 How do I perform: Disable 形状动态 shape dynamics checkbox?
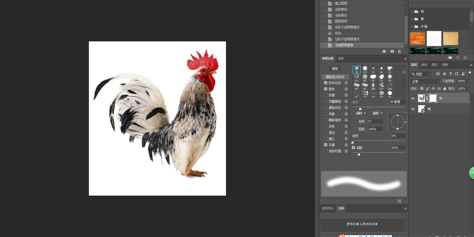(x=326, y=83)
